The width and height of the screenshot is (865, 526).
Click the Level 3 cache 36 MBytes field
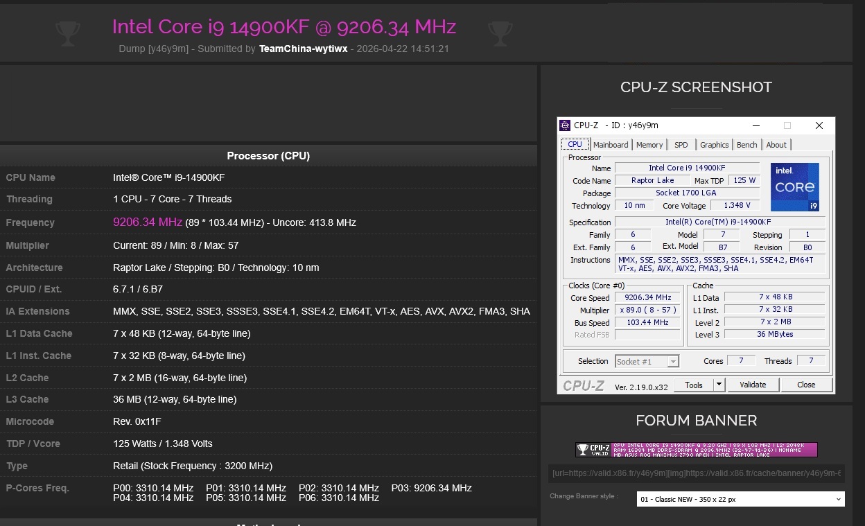click(775, 334)
